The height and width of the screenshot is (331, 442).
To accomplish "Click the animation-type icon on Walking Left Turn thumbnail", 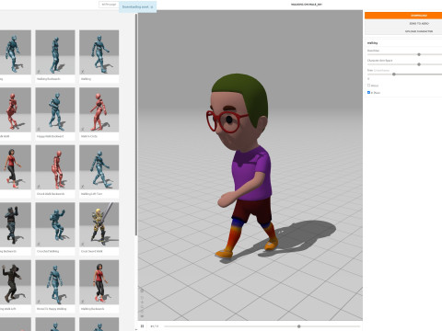I will [83, 187].
